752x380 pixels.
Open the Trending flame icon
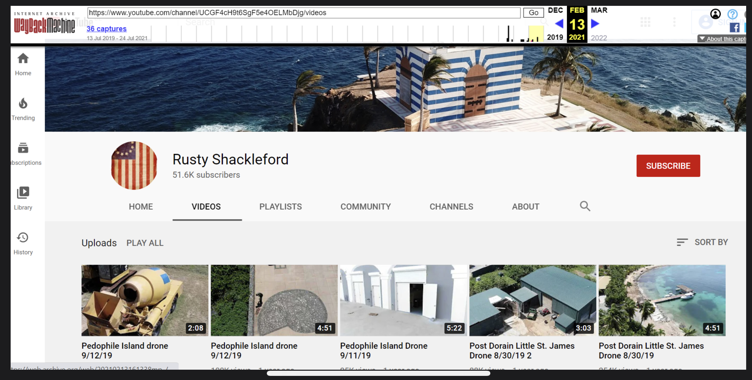(x=23, y=103)
